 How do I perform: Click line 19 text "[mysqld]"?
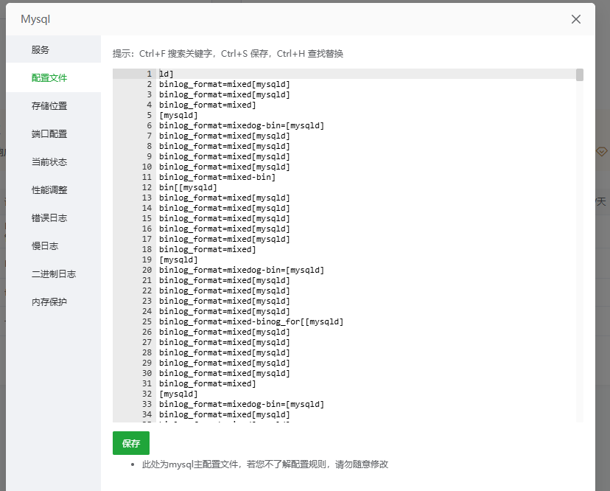coord(178,260)
